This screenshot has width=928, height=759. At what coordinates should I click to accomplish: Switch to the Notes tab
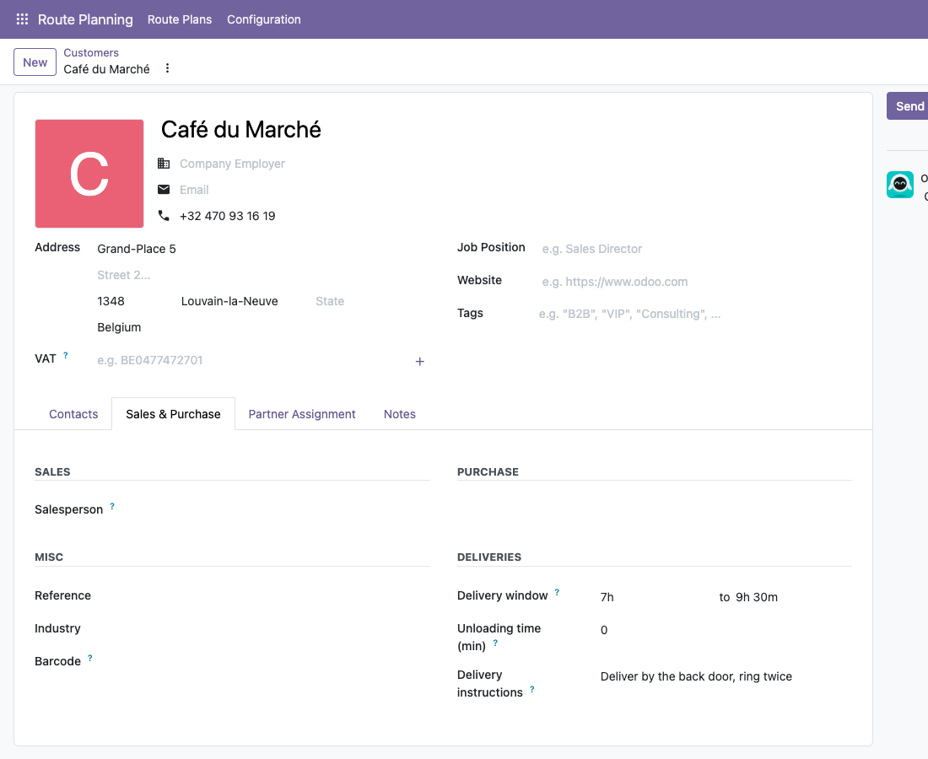pyautogui.click(x=400, y=414)
